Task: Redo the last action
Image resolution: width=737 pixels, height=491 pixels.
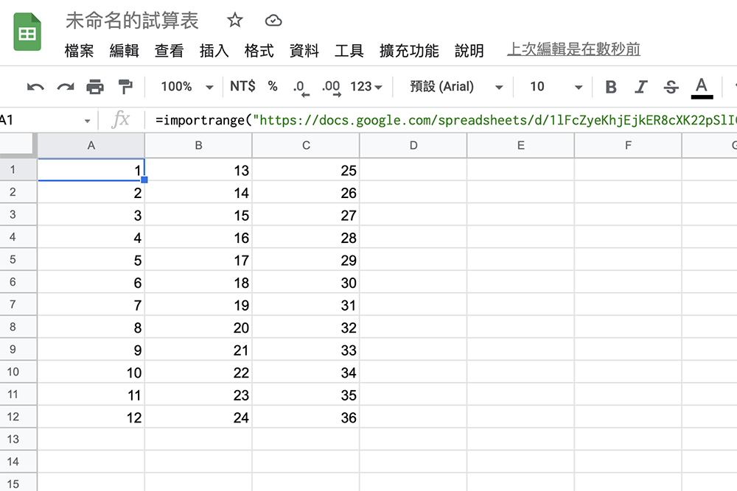Action: [65, 86]
